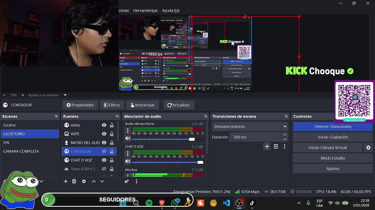The height and width of the screenshot is (210, 375).
Task: Decrease Duración with the down arrow
Action: coord(285,139)
